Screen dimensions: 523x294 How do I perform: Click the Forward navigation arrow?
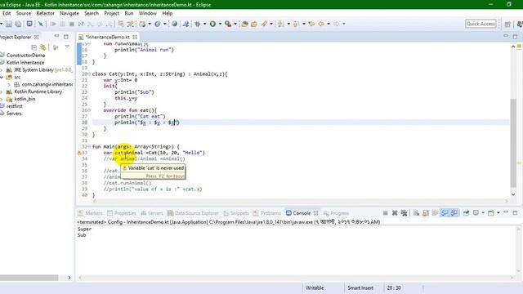(337, 24)
